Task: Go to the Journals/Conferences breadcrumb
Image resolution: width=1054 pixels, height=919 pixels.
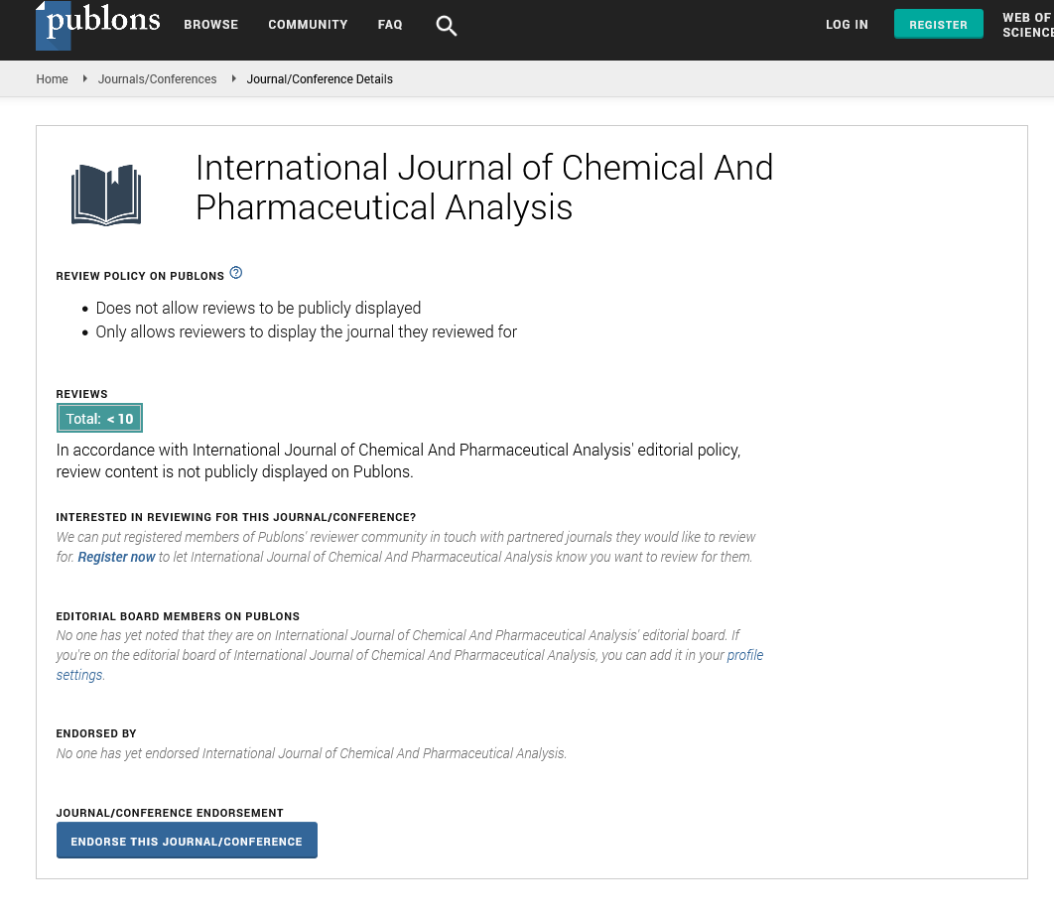Action: 157,79
